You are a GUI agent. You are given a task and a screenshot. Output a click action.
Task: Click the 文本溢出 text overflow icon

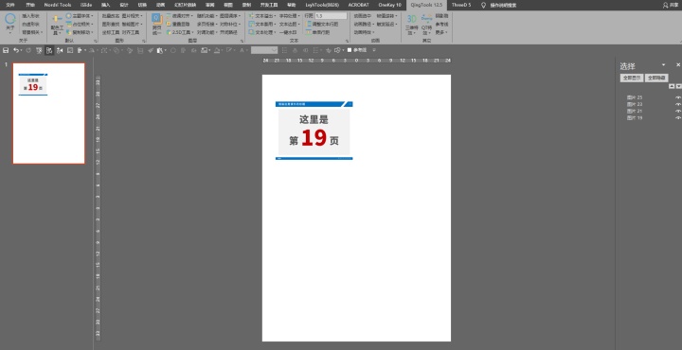coord(251,16)
